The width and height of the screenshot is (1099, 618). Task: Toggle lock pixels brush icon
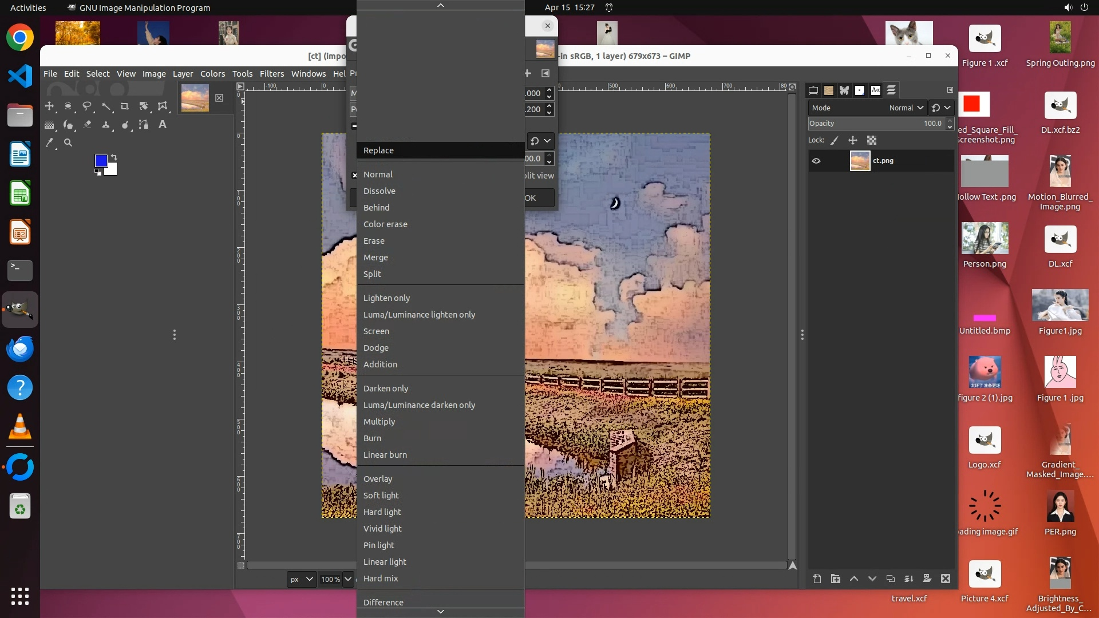click(835, 141)
